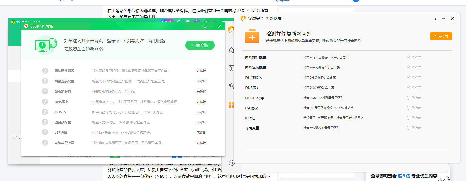Close the 360断网急救箱 window
467x181 pixels.
pos(220,26)
